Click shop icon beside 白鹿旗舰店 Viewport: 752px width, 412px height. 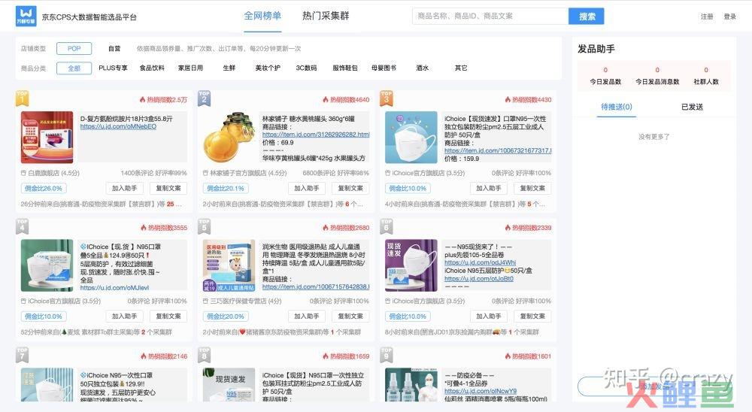tap(23, 173)
